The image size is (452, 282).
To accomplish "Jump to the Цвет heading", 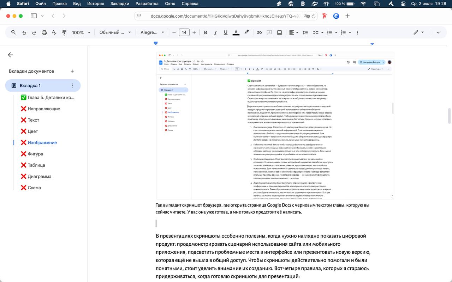I will click(x=29, y=131).
